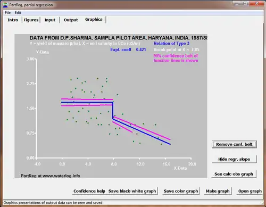Open the File menu
Viewport: 266px width, 207px height.
coord(7,13)
